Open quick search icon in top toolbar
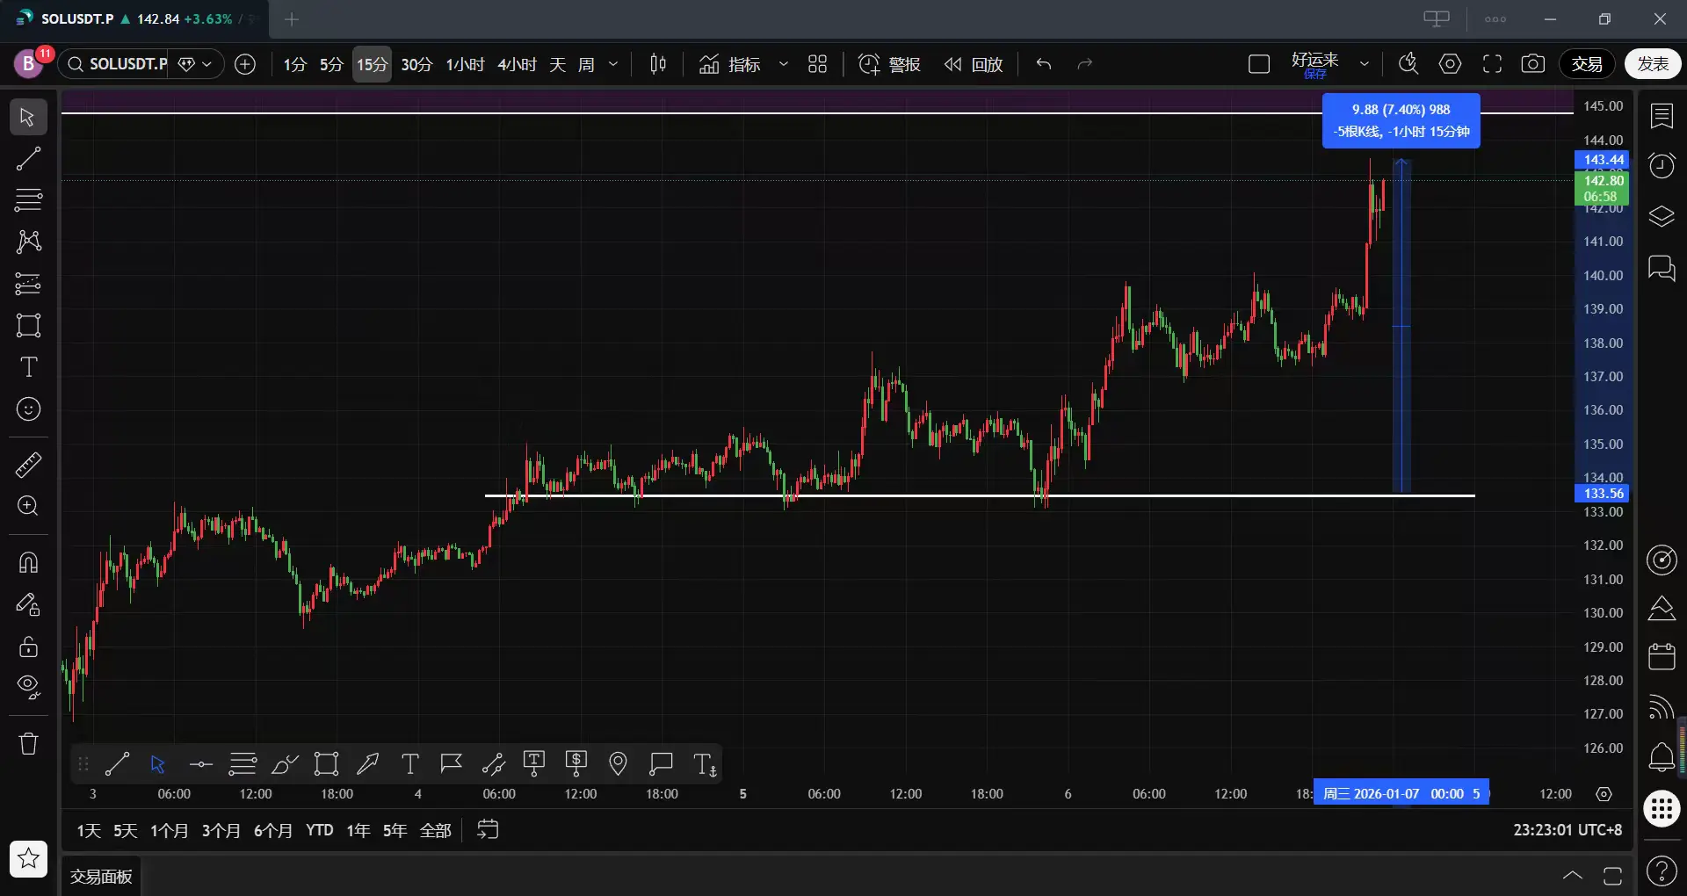1687x896 pixels. coord(1408,64)
